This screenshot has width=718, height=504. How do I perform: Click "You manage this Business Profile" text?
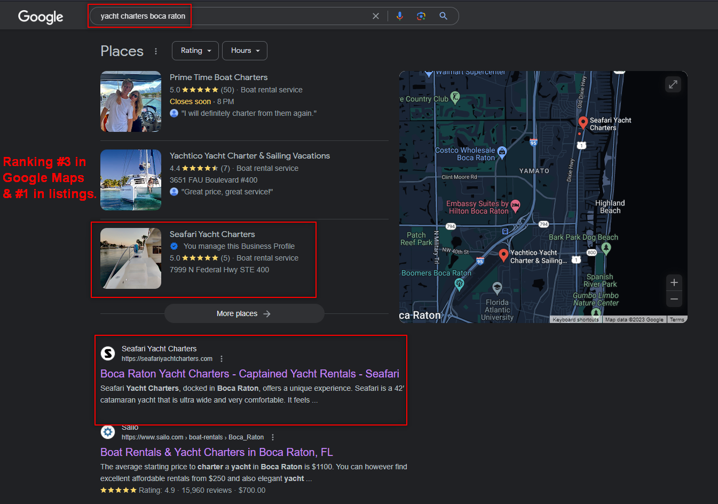tap(239, 246)
